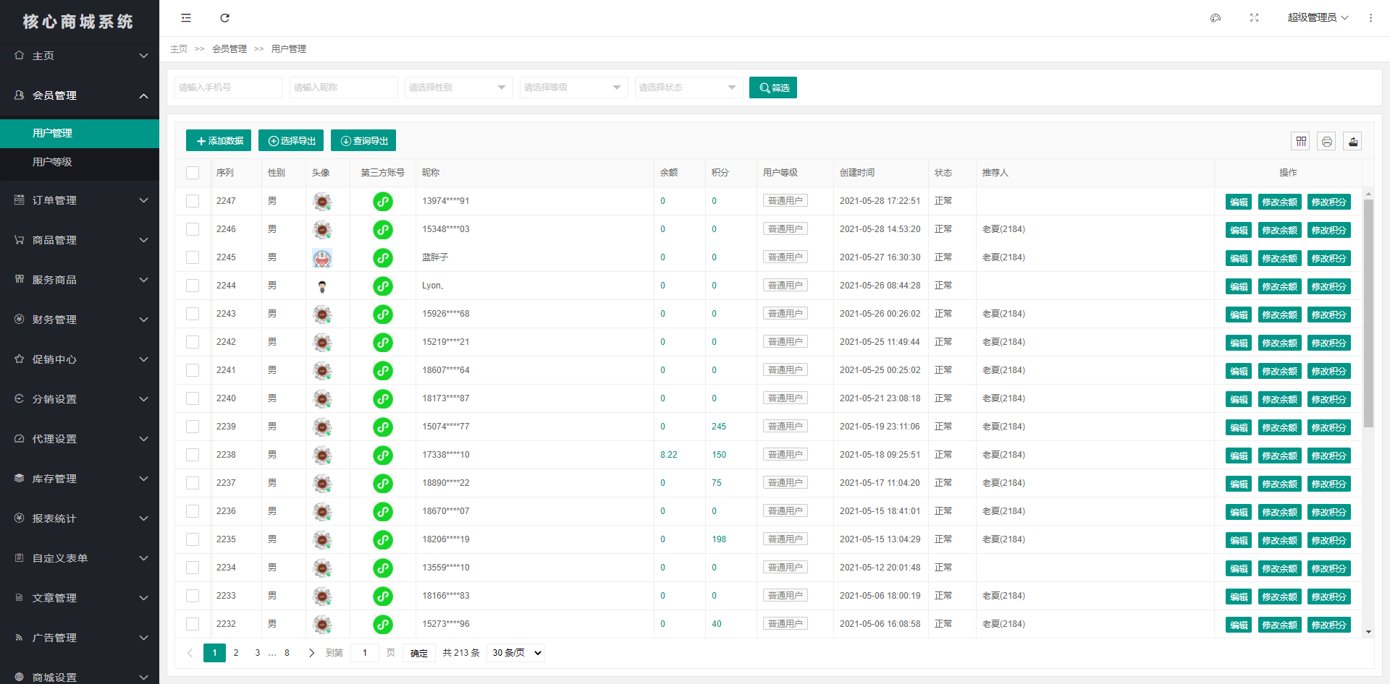The height and width of the screenshot is (684, 1390).
Task: Click the refresh page icon
Action: (225, 18)
